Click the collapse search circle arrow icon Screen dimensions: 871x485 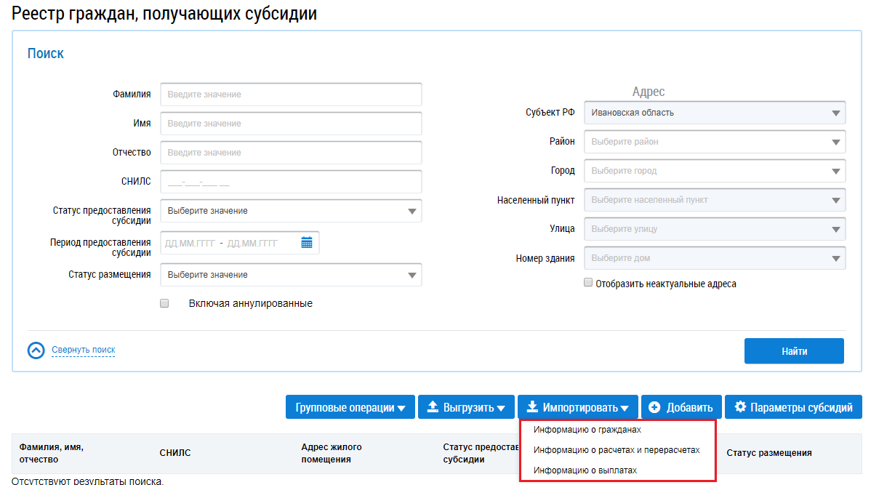36,350
